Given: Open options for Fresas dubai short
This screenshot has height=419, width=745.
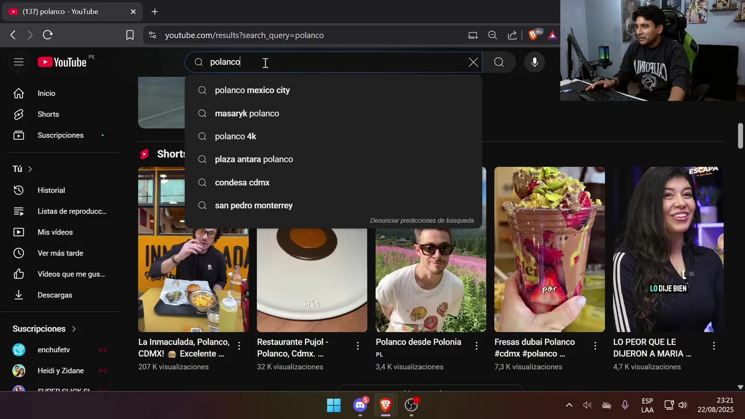Looking at the screenshot, I should (595, 346).
